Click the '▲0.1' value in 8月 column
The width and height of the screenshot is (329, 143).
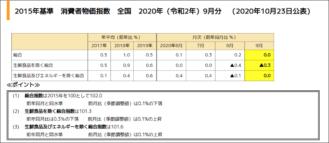235,76
